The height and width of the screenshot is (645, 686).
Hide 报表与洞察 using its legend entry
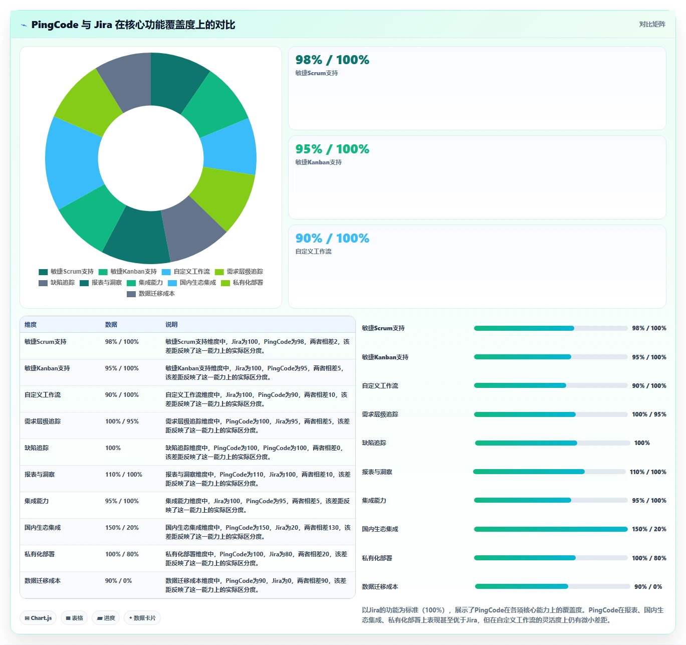[101, 283]
